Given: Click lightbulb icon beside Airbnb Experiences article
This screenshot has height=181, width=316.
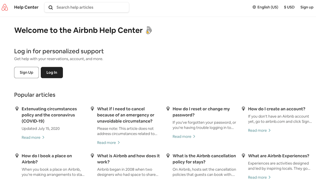Looking at the screenshot, I should pos(243,156).
